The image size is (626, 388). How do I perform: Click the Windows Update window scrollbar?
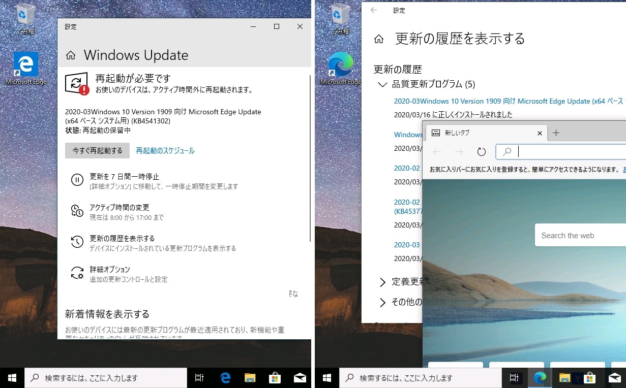[310, 157]
